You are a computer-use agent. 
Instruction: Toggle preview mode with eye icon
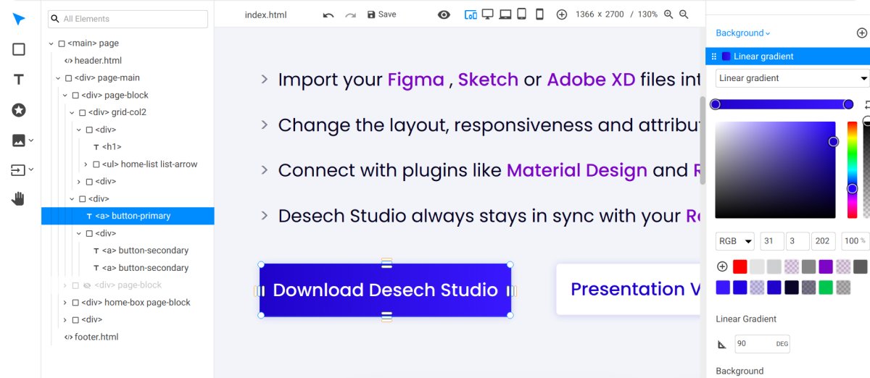click(444, 14)
